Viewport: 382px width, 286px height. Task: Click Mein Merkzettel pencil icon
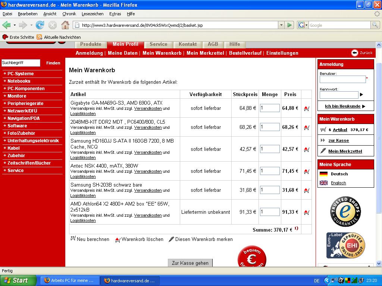[323, 151]
